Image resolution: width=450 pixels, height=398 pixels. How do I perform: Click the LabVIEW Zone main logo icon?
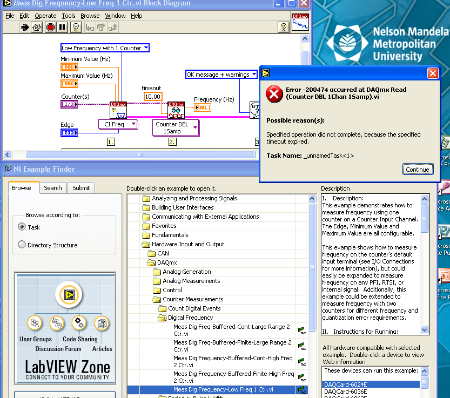coord(69,294)
